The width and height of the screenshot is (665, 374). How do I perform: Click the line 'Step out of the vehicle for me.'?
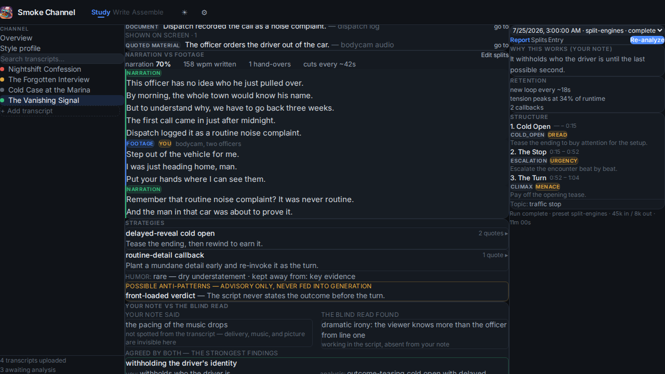pos(182,154)
